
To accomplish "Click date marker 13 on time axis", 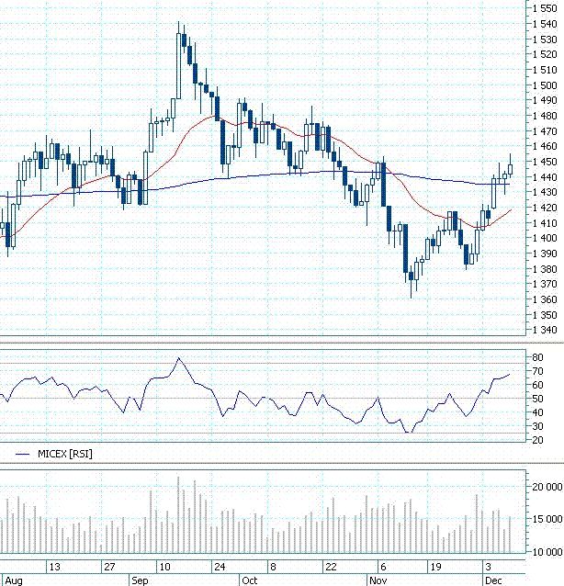I will [54, 567].
